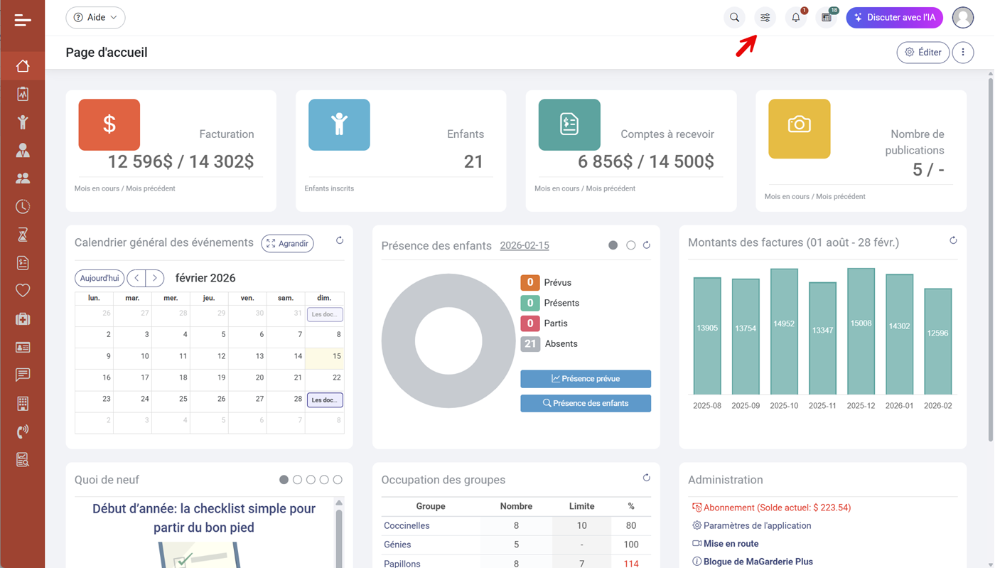
Task: Select the invoice document icon in sidebar
Action: pos(22,262)
